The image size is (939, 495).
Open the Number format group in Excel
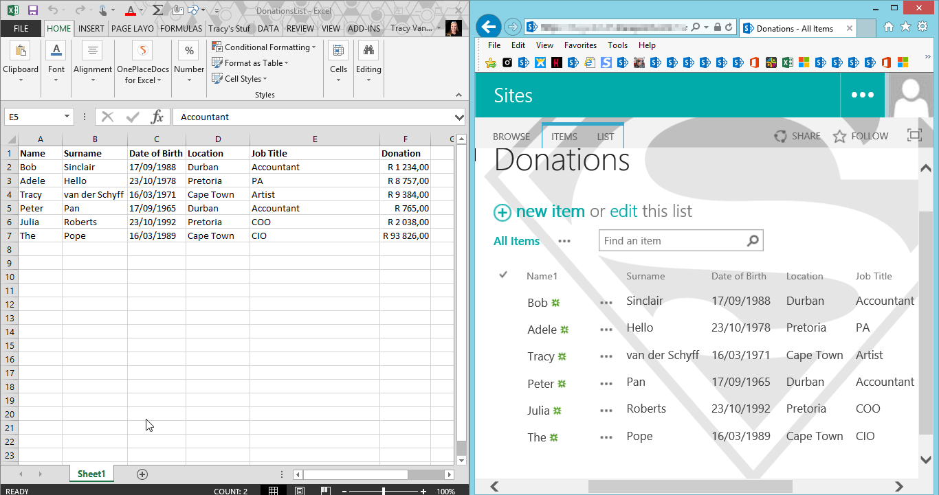pyautogui.click(x=189, y=62)
